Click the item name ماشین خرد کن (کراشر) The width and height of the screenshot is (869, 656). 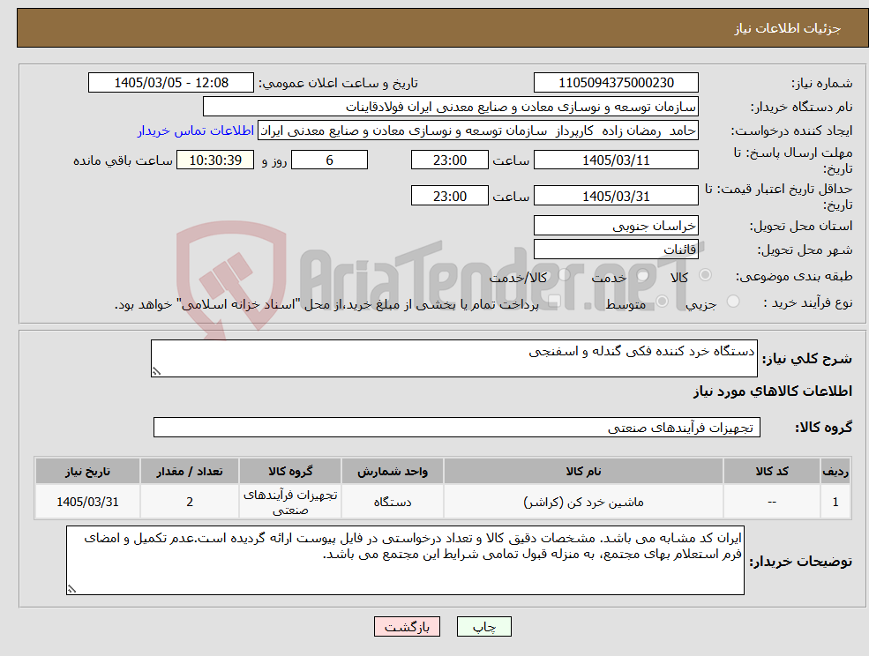pos(583,502)
